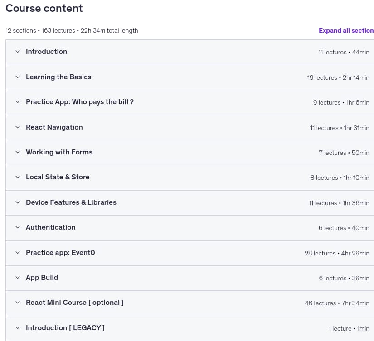Expand the Practice app: Event0 chevron
Image resolution: width=374 pixels, height=341 pixels.
tap(18, 253)
